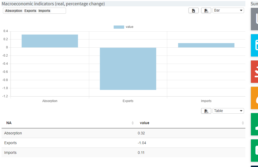This screenshot has height=167, width=258.
Task: Toggle the Imports filter tag
Action: coord(44,11)
